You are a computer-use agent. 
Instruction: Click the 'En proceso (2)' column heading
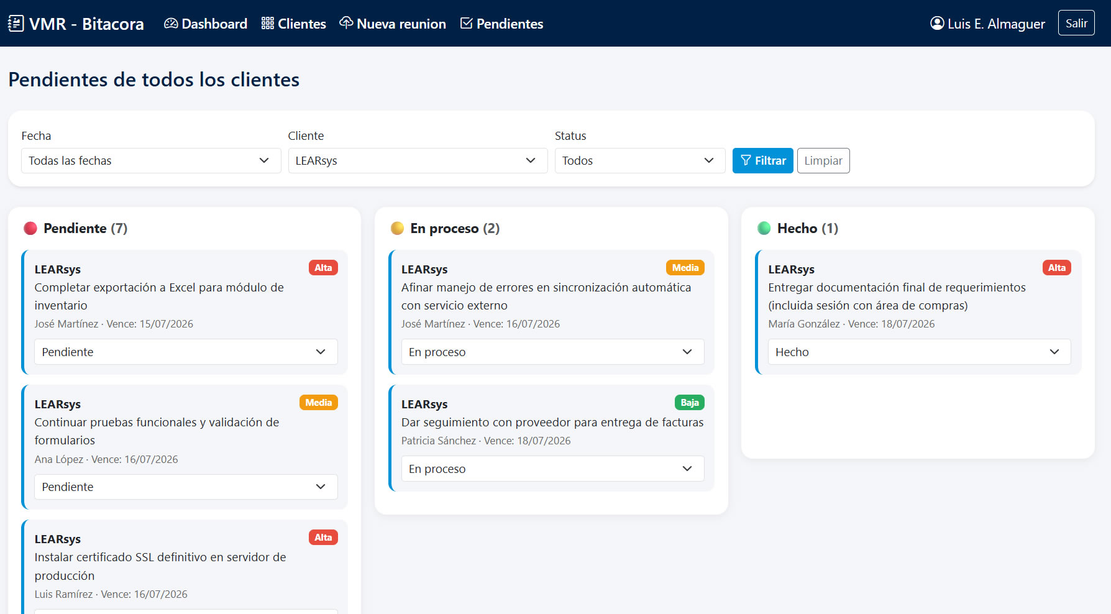click(x=455, y=228)
